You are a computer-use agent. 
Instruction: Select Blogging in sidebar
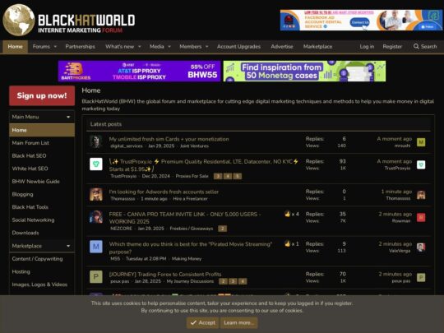pos(22,194)
